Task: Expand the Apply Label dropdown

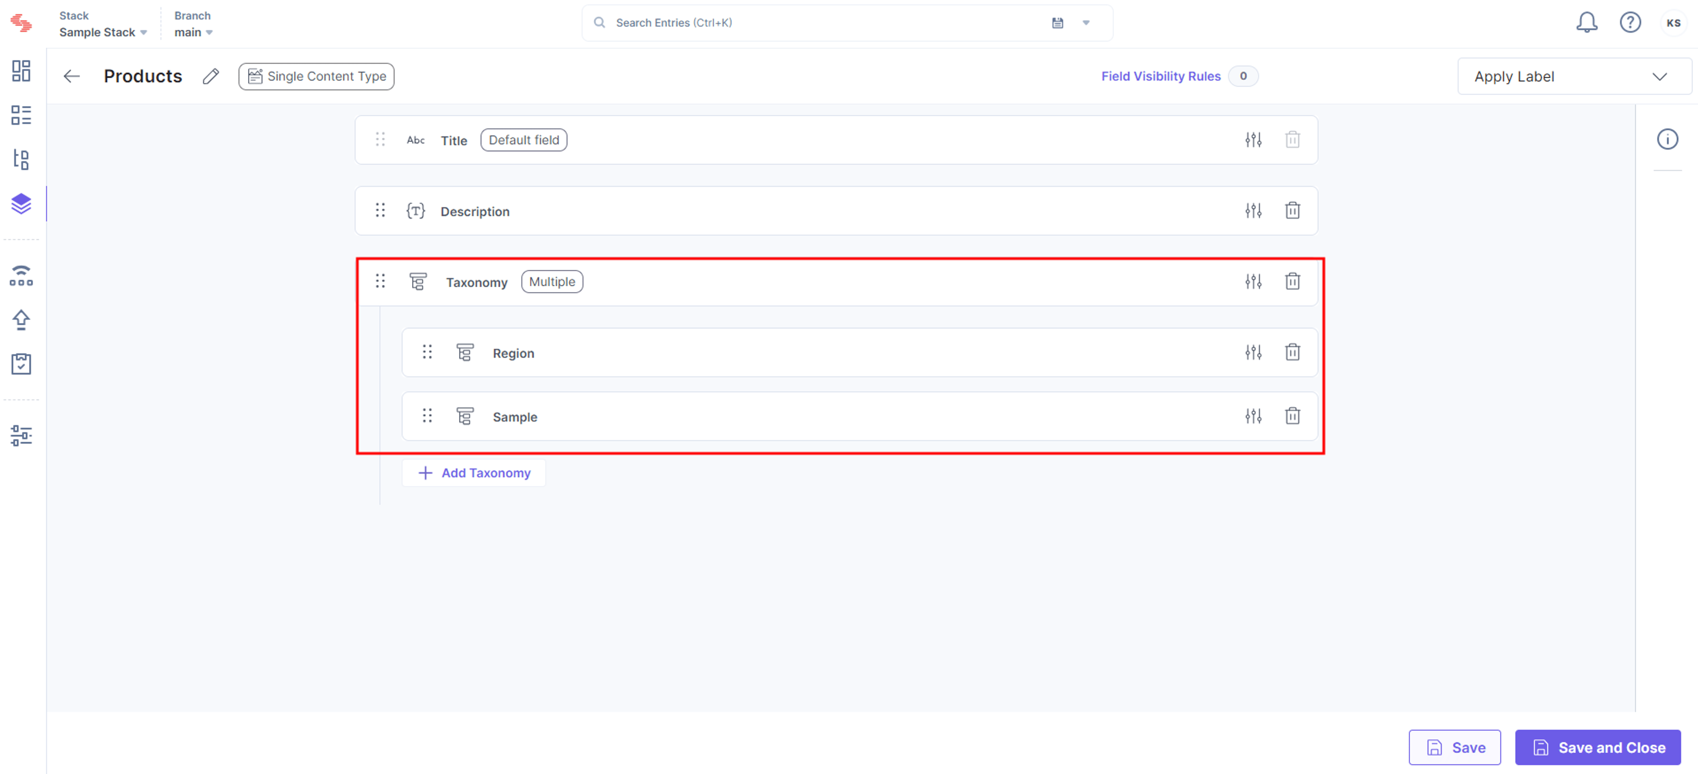Action: tap(1573, 76)
